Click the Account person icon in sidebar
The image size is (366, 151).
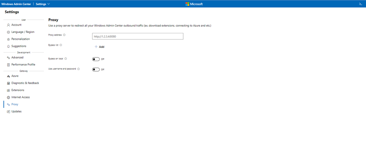[x=8, y=25]
